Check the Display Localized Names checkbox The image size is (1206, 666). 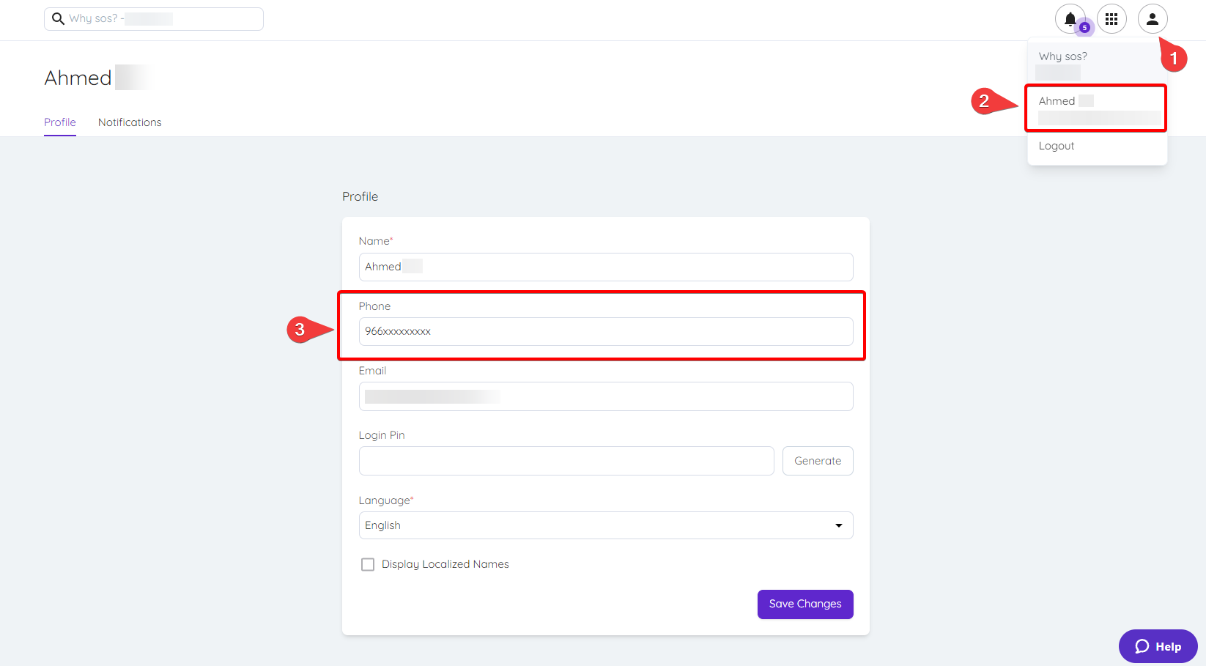[x=368, y=564]
